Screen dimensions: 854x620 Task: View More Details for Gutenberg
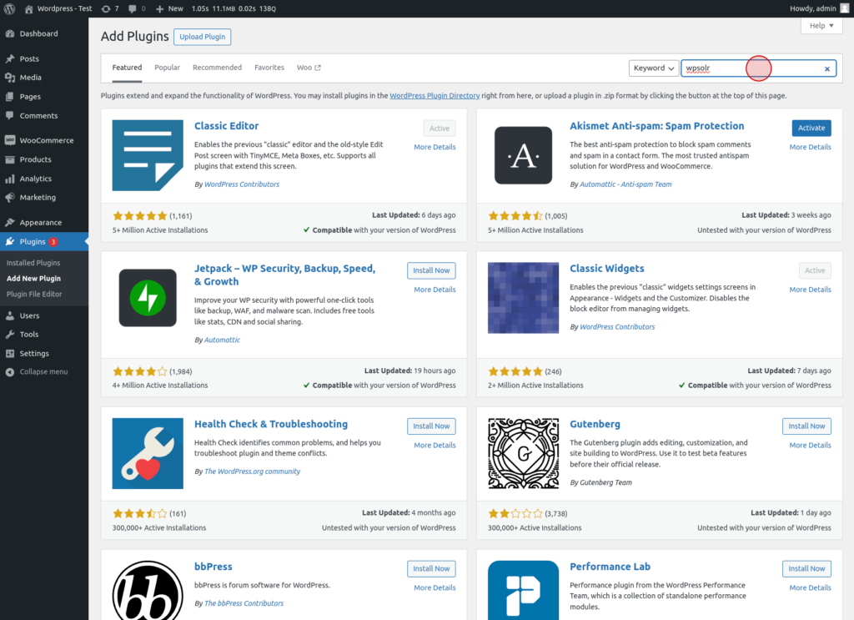point(810,445)
